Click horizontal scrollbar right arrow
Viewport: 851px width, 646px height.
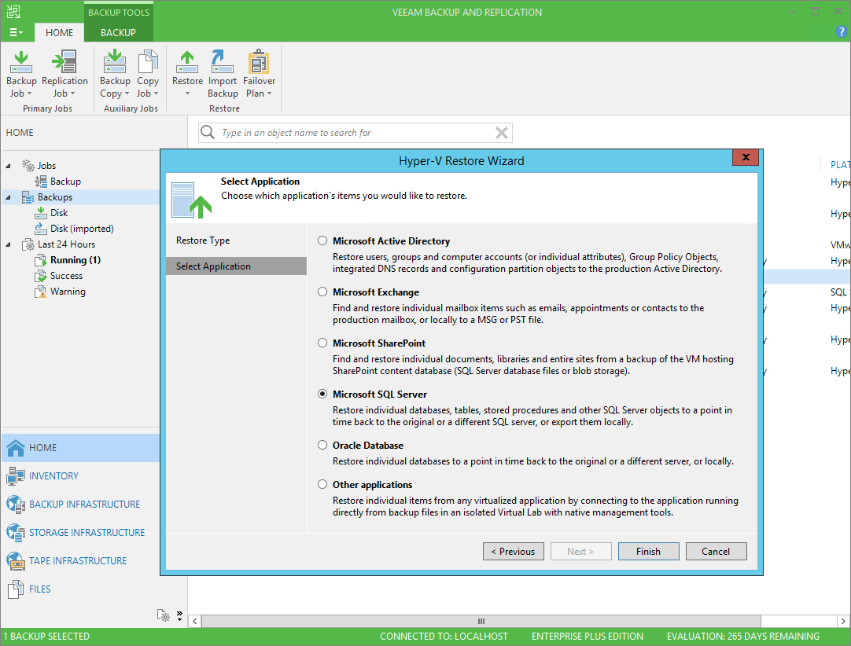842,621
